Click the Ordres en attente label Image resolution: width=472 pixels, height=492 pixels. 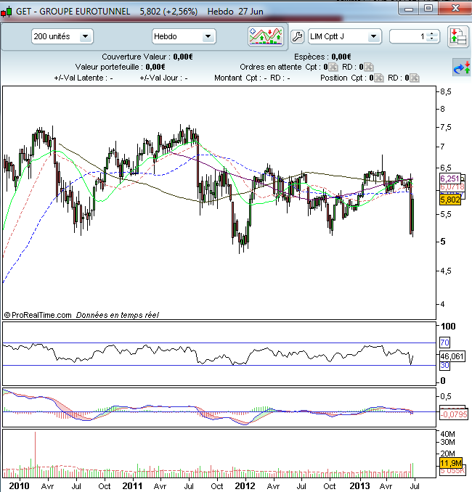point(270,67)
